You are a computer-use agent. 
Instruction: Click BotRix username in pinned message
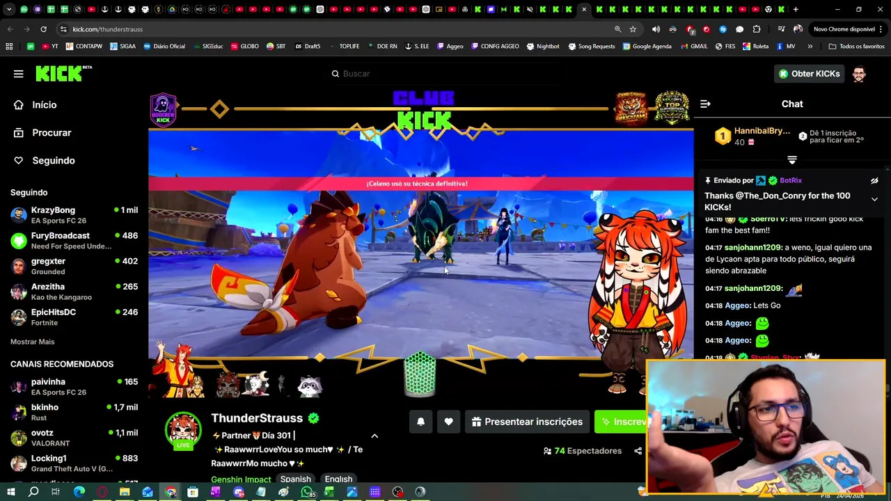(790, 180)
